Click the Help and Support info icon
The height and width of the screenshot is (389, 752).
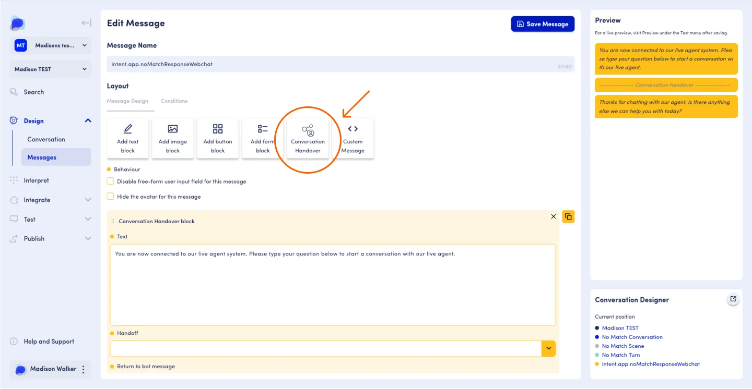[14, 342]
